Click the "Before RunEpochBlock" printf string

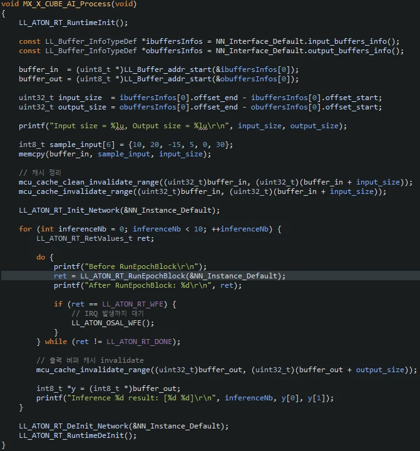[140, 266]
